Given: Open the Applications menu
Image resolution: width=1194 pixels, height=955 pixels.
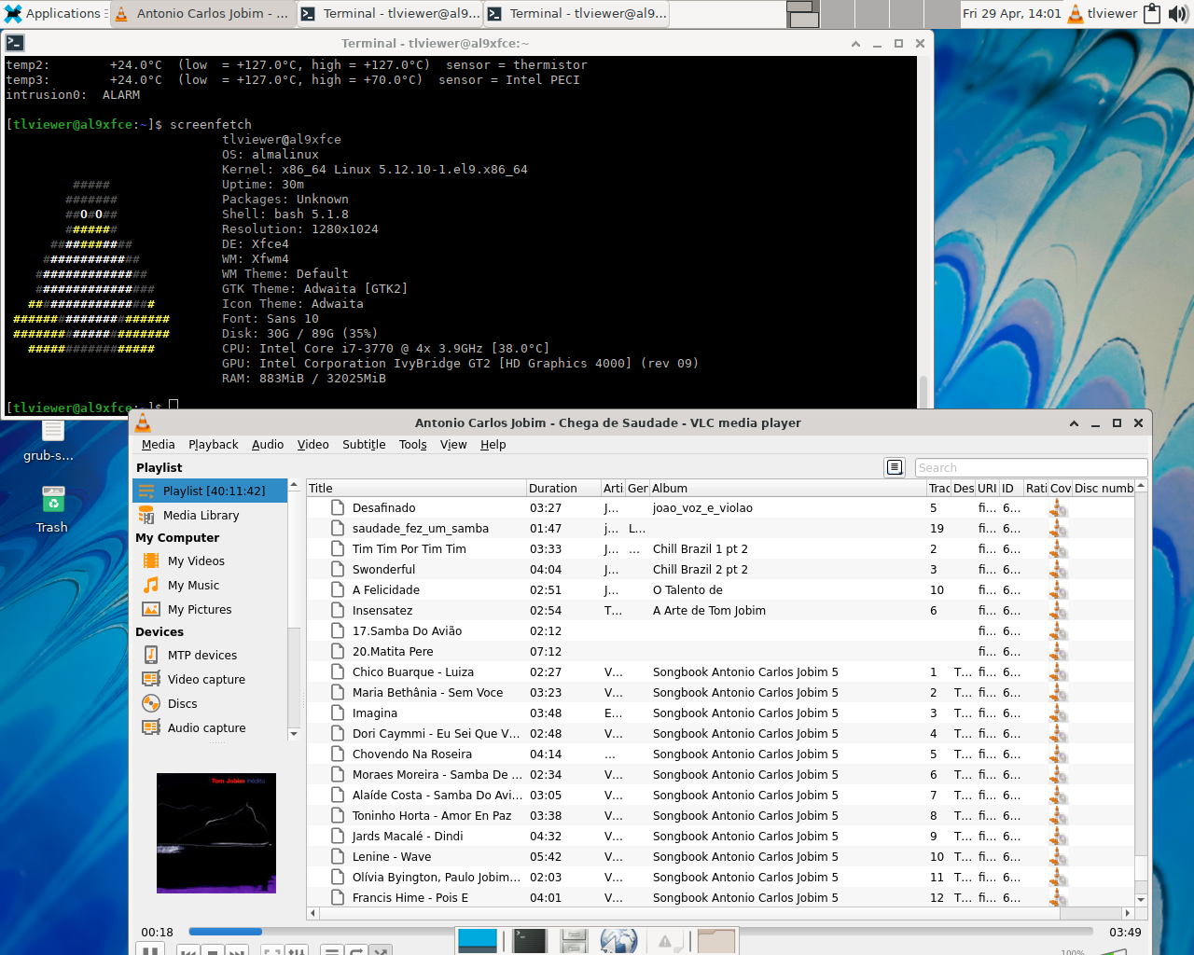Looking at the screenshot, I should click(54, 13).
